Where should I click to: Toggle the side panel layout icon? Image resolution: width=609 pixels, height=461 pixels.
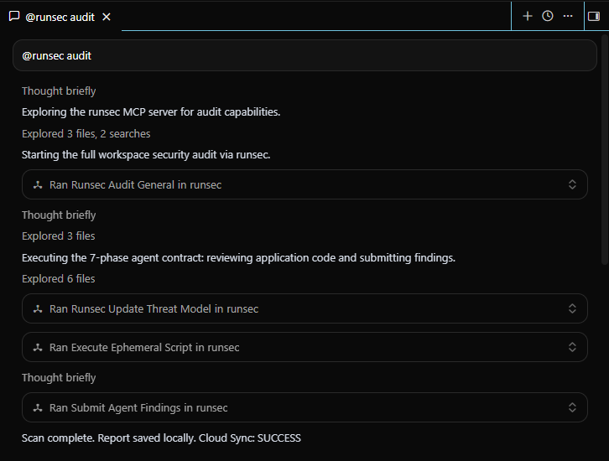594,16
